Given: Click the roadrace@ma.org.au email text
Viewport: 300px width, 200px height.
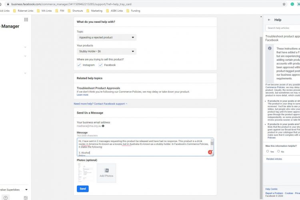Looking at the screenshot, I should click(x=89, y=126).
